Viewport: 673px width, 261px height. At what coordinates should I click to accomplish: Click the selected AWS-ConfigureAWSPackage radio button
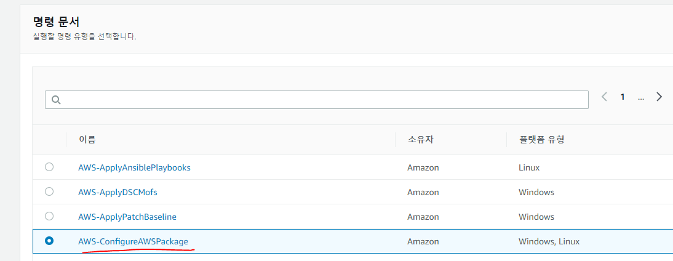[x=49, y=241]
